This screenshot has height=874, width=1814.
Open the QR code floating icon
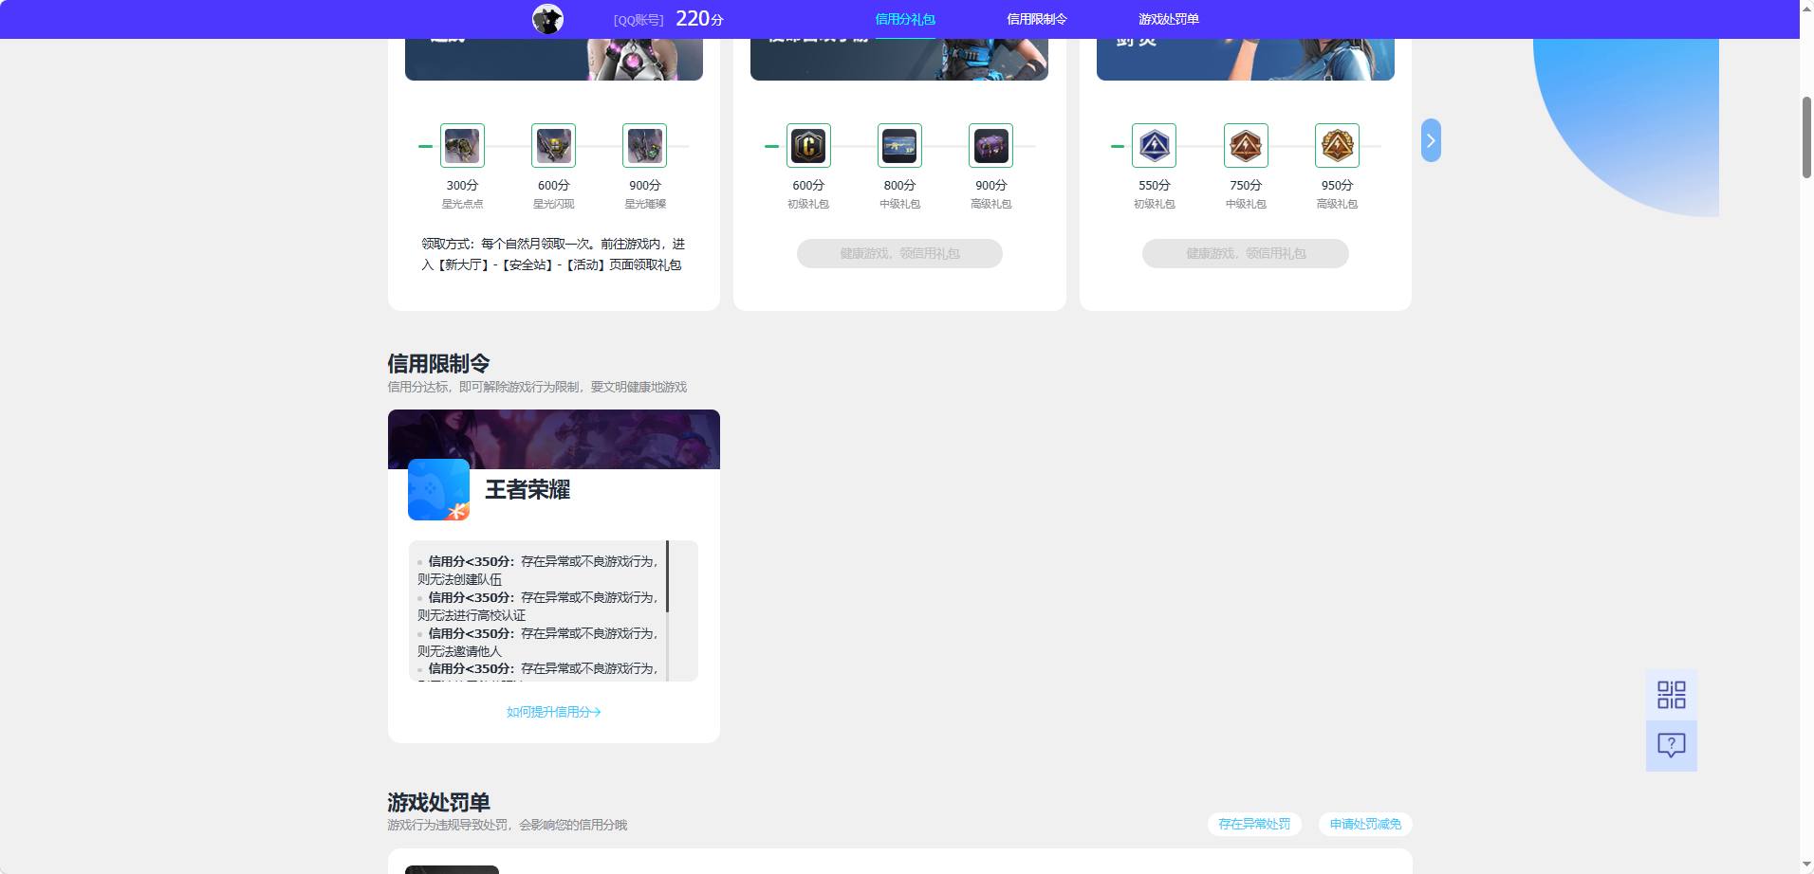pyautogui.click(x=1672, y=695)
